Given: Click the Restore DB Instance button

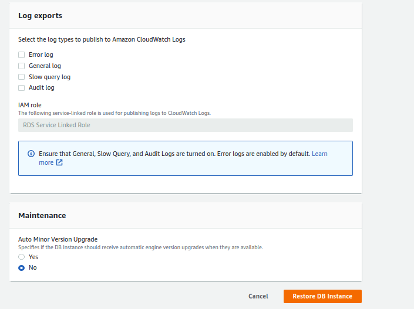Looking at the screenshot, I should [322, 296].
